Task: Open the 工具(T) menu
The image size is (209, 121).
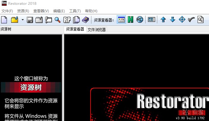Action: [75, 11]
